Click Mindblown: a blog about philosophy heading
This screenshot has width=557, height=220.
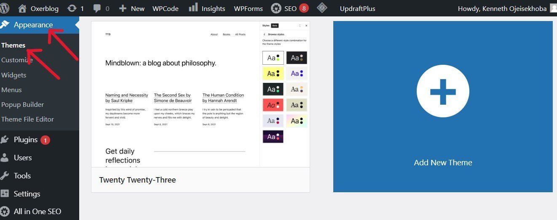pyautogui.click(x=161, y=63)
